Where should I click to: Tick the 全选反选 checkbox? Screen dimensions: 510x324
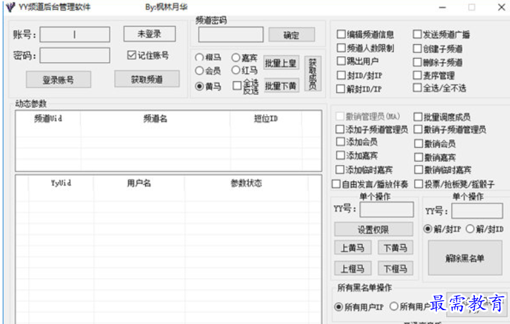coord(237,86)
